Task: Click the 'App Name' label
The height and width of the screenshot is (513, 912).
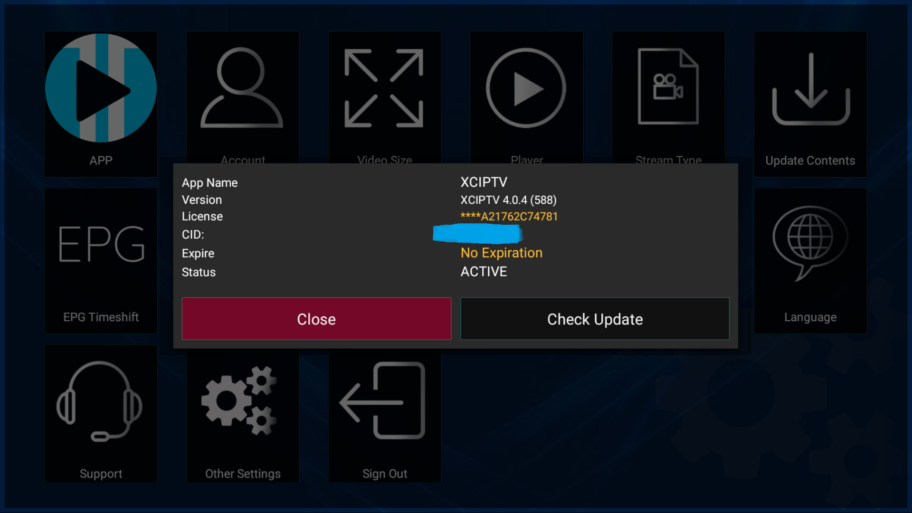Action: (x=209, y=183)
